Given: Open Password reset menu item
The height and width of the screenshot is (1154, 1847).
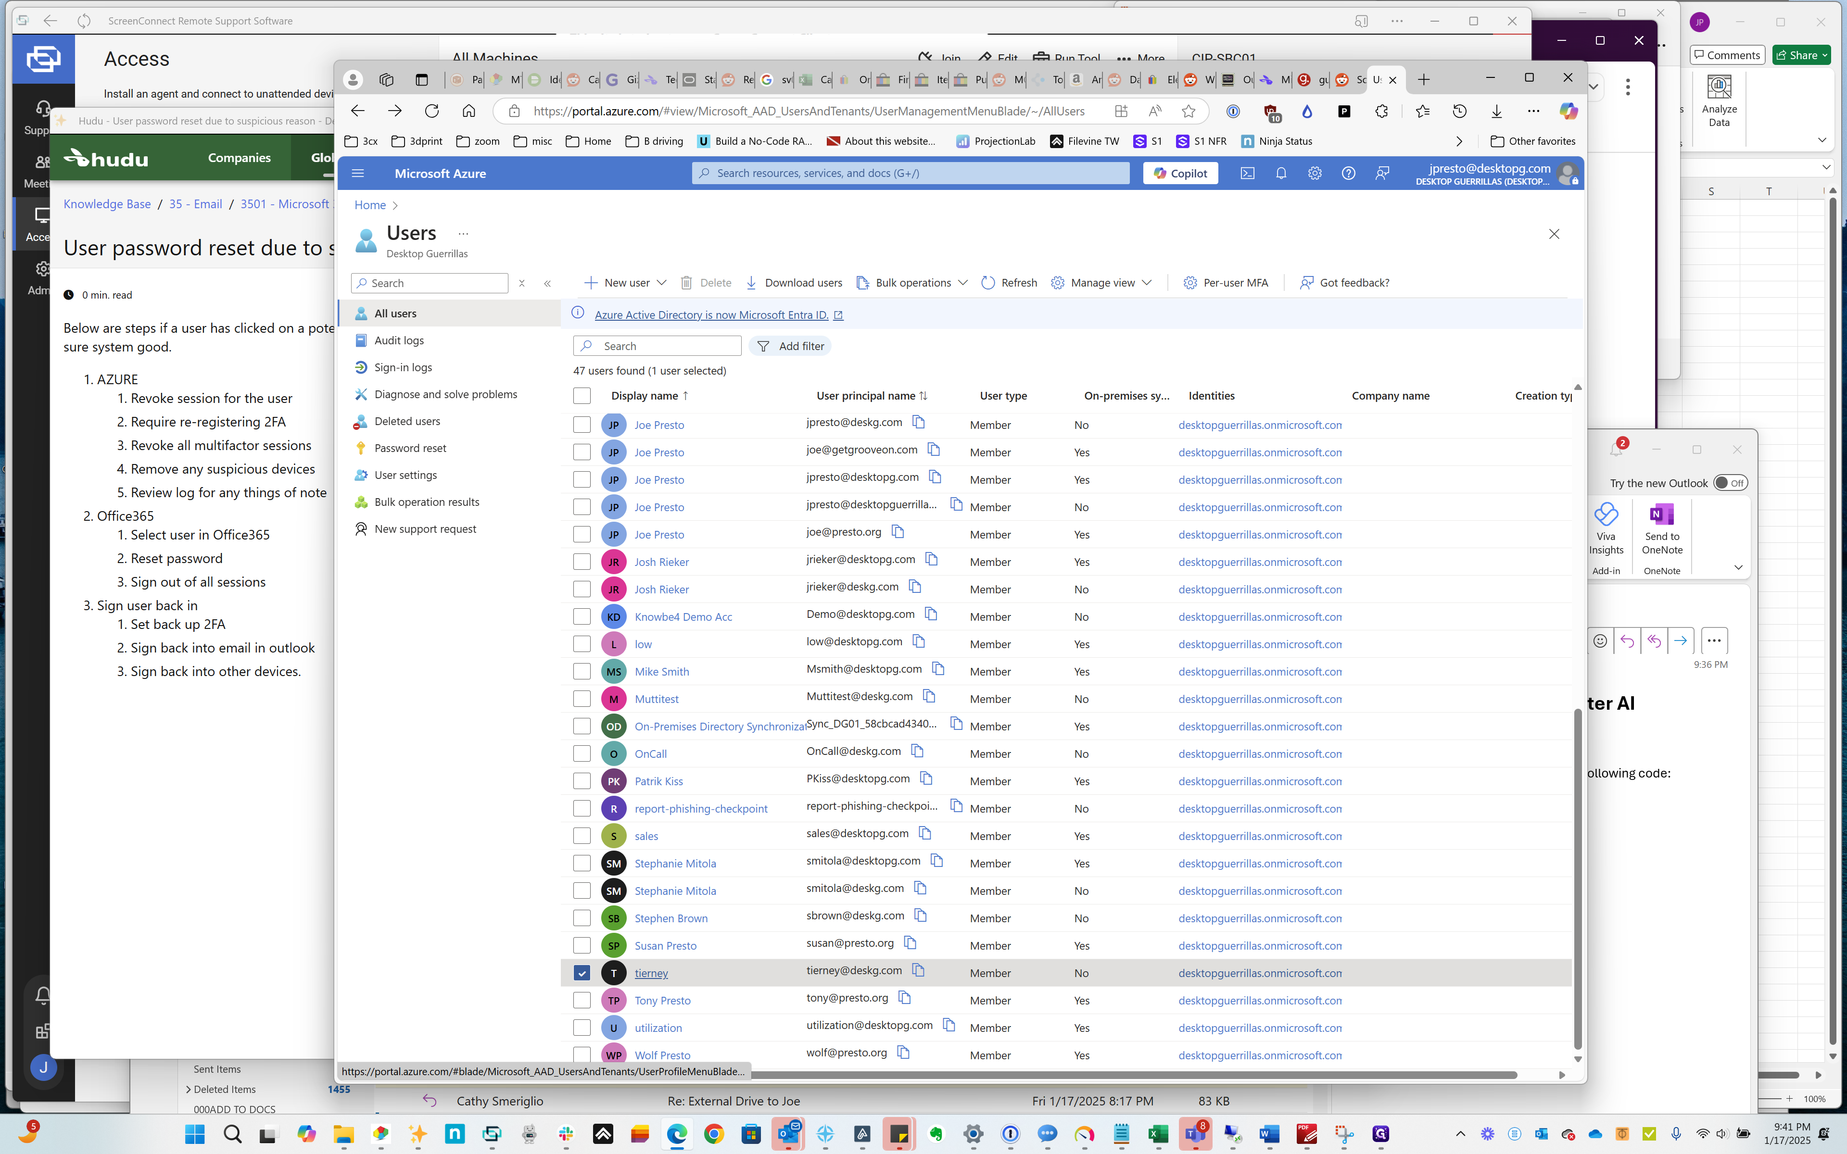Looking at the screenshot, I should point(410,448).
